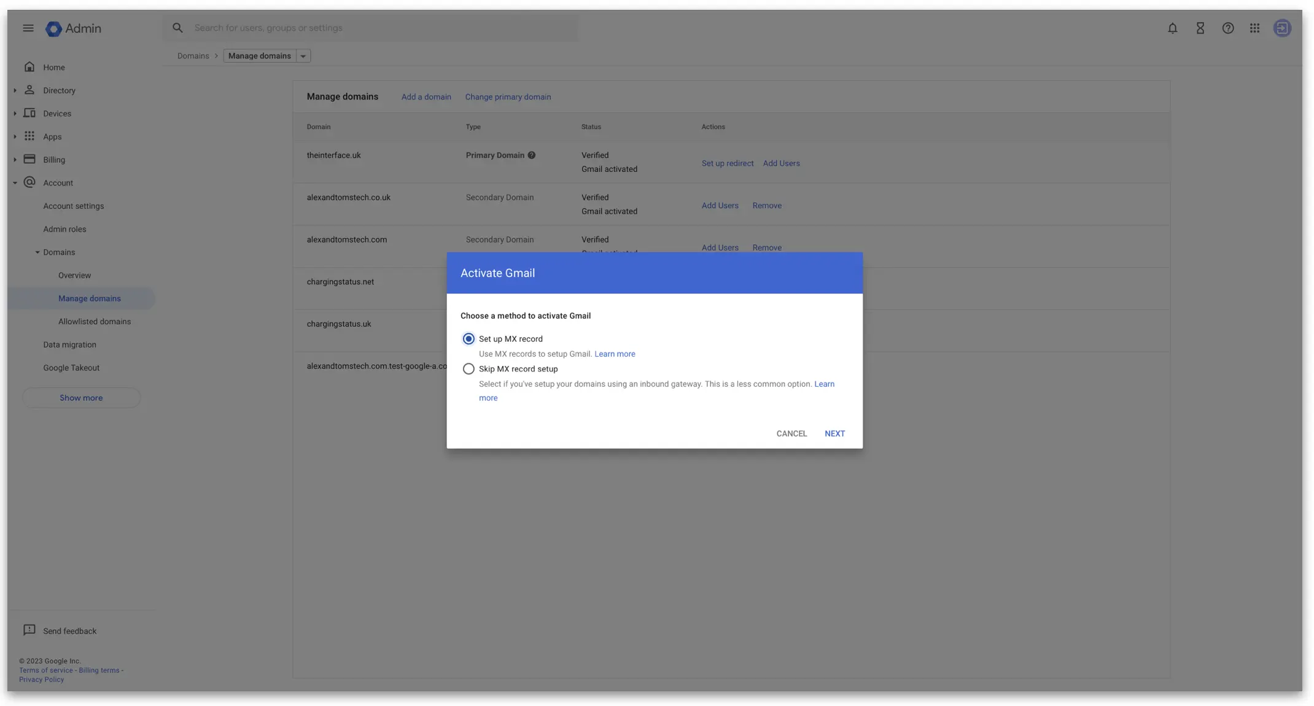
Task: Collapse the Domains subsection arrow
Action: [37, 252]
